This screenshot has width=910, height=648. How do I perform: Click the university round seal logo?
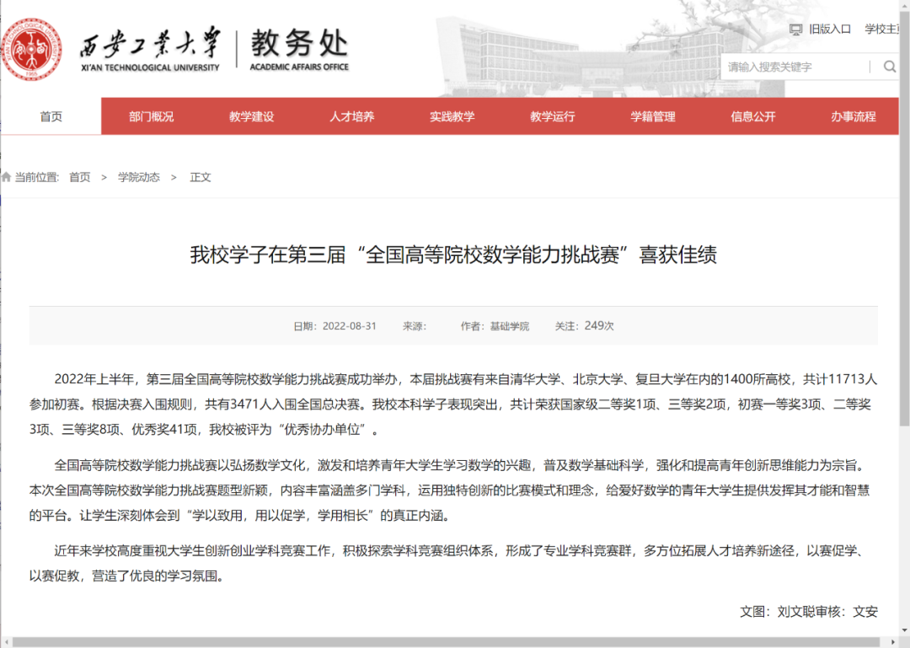[x=32, y=49]
